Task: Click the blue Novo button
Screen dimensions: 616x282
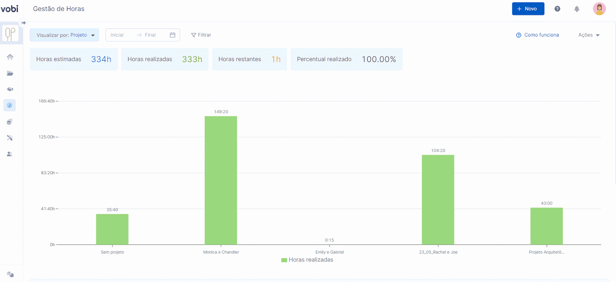Action: pos(528,9)
